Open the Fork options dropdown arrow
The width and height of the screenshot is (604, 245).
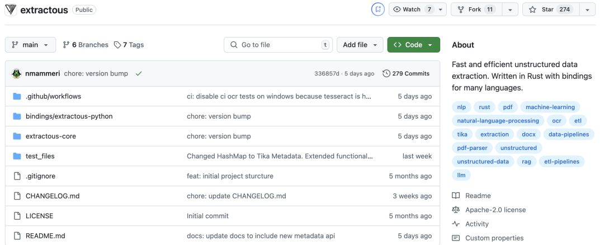509,10
